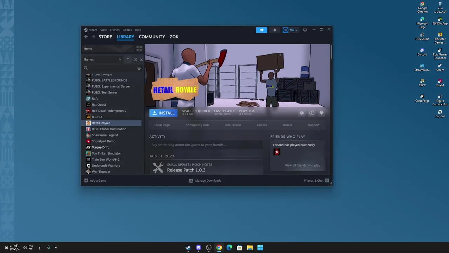Open Discord desktop shortcut
This screenshot has height=253, width=449.
[422, 52]
